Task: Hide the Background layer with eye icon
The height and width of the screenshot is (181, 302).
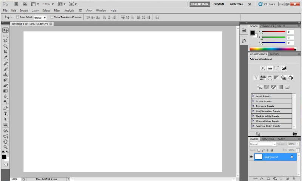Action: (251, 157)
